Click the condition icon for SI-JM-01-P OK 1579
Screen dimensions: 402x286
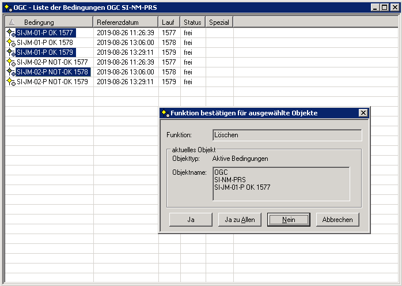pos(10,52)
